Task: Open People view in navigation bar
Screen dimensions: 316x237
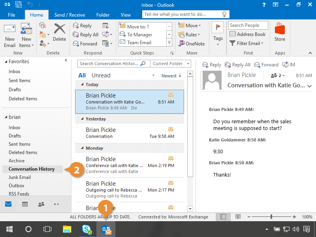Action: click(41, 204)
